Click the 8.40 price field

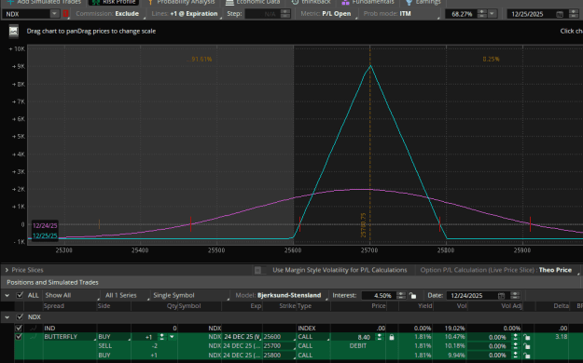354,337
